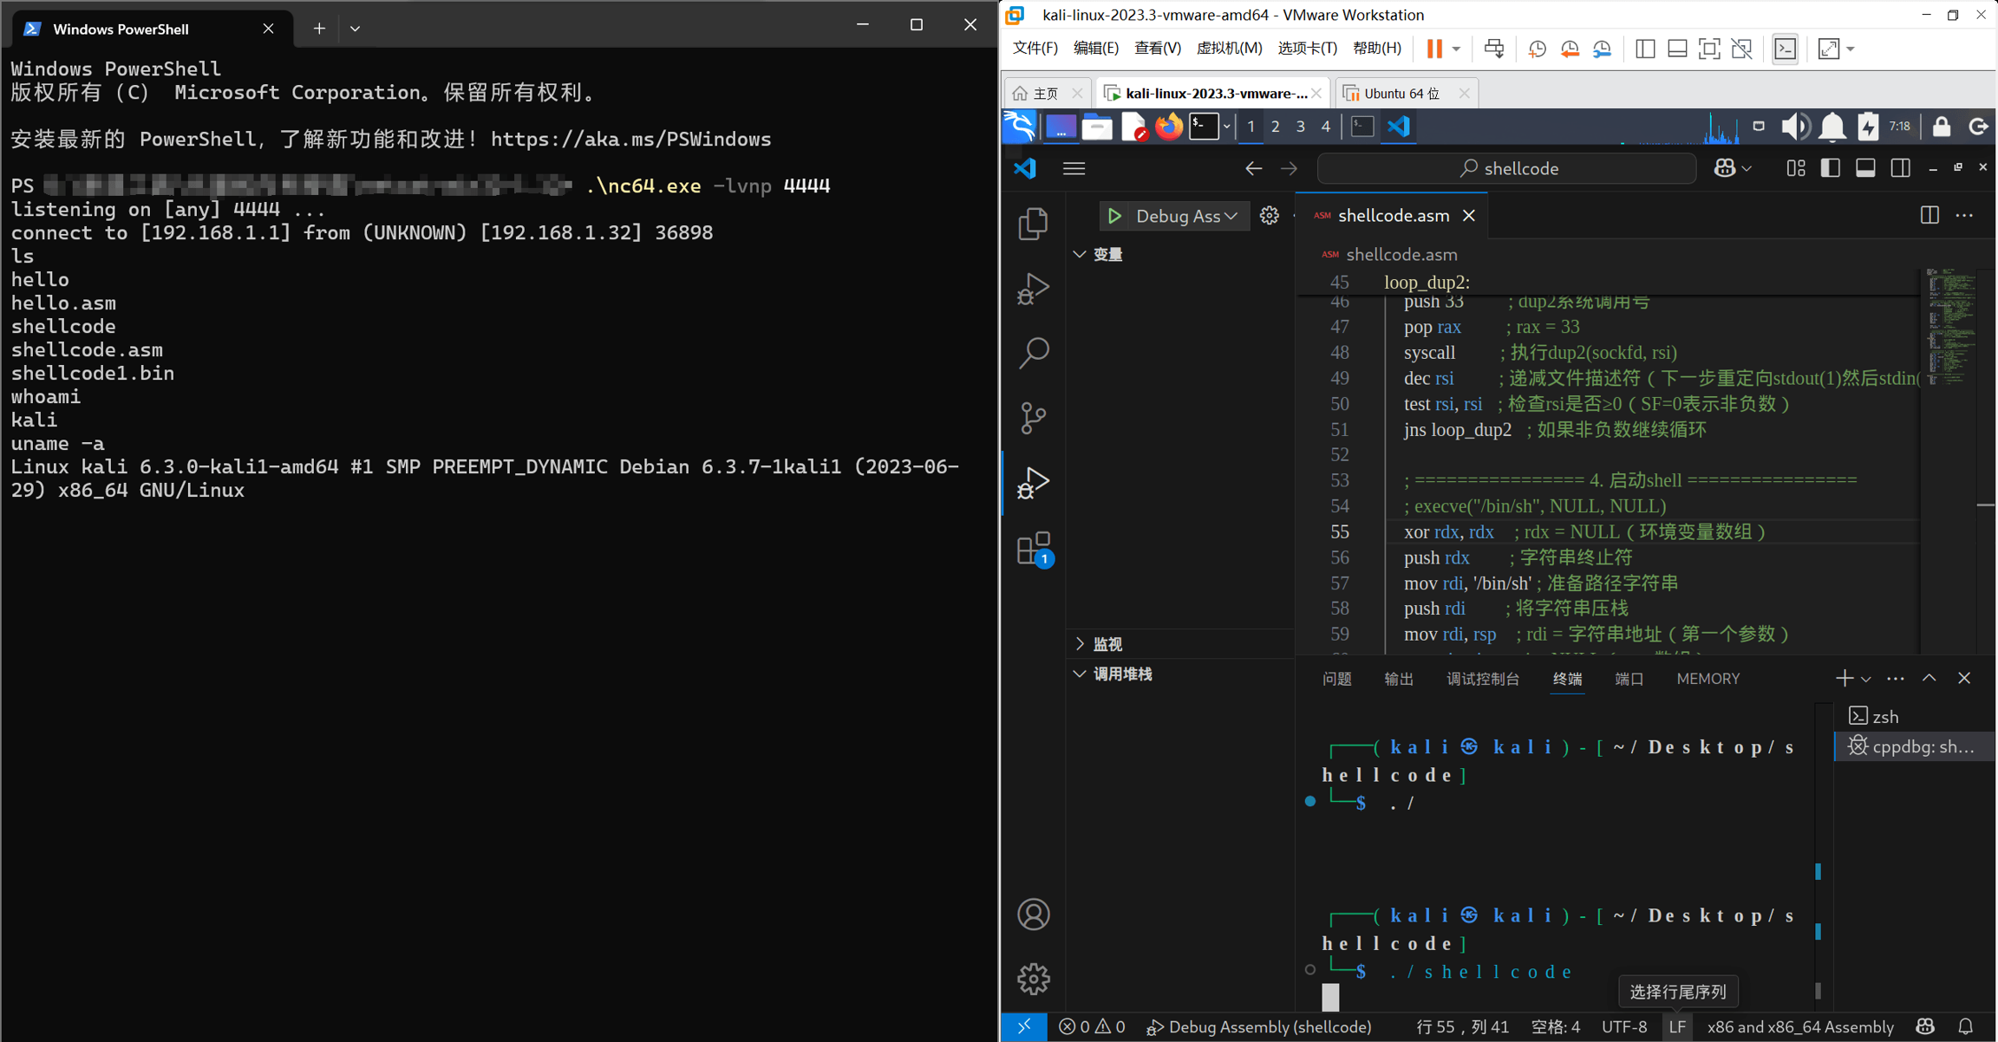Open the debug launch.json gear settings
The width and height of the screenshot is (1998, 1042).
(1269, 216)
